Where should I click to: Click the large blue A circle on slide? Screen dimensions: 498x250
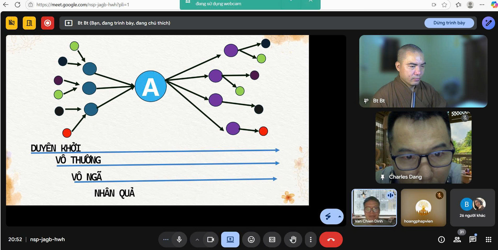click(151, 87)
